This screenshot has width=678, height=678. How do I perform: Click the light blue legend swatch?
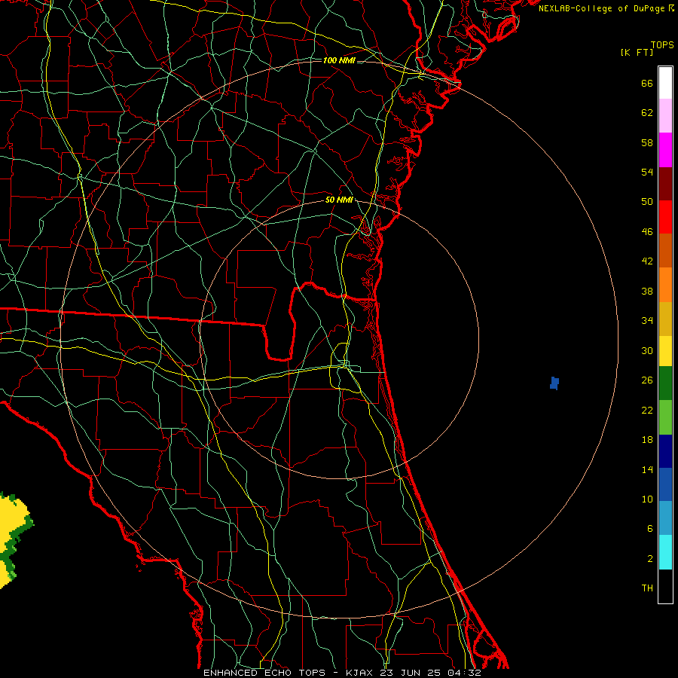pos(665,518)
